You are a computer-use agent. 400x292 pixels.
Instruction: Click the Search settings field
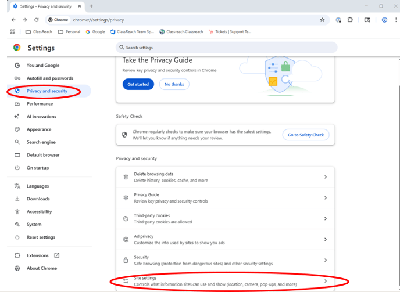tap(227, 48)
